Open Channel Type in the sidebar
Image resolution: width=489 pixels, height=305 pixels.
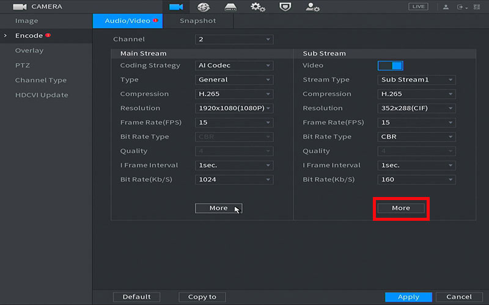(41, 81)
